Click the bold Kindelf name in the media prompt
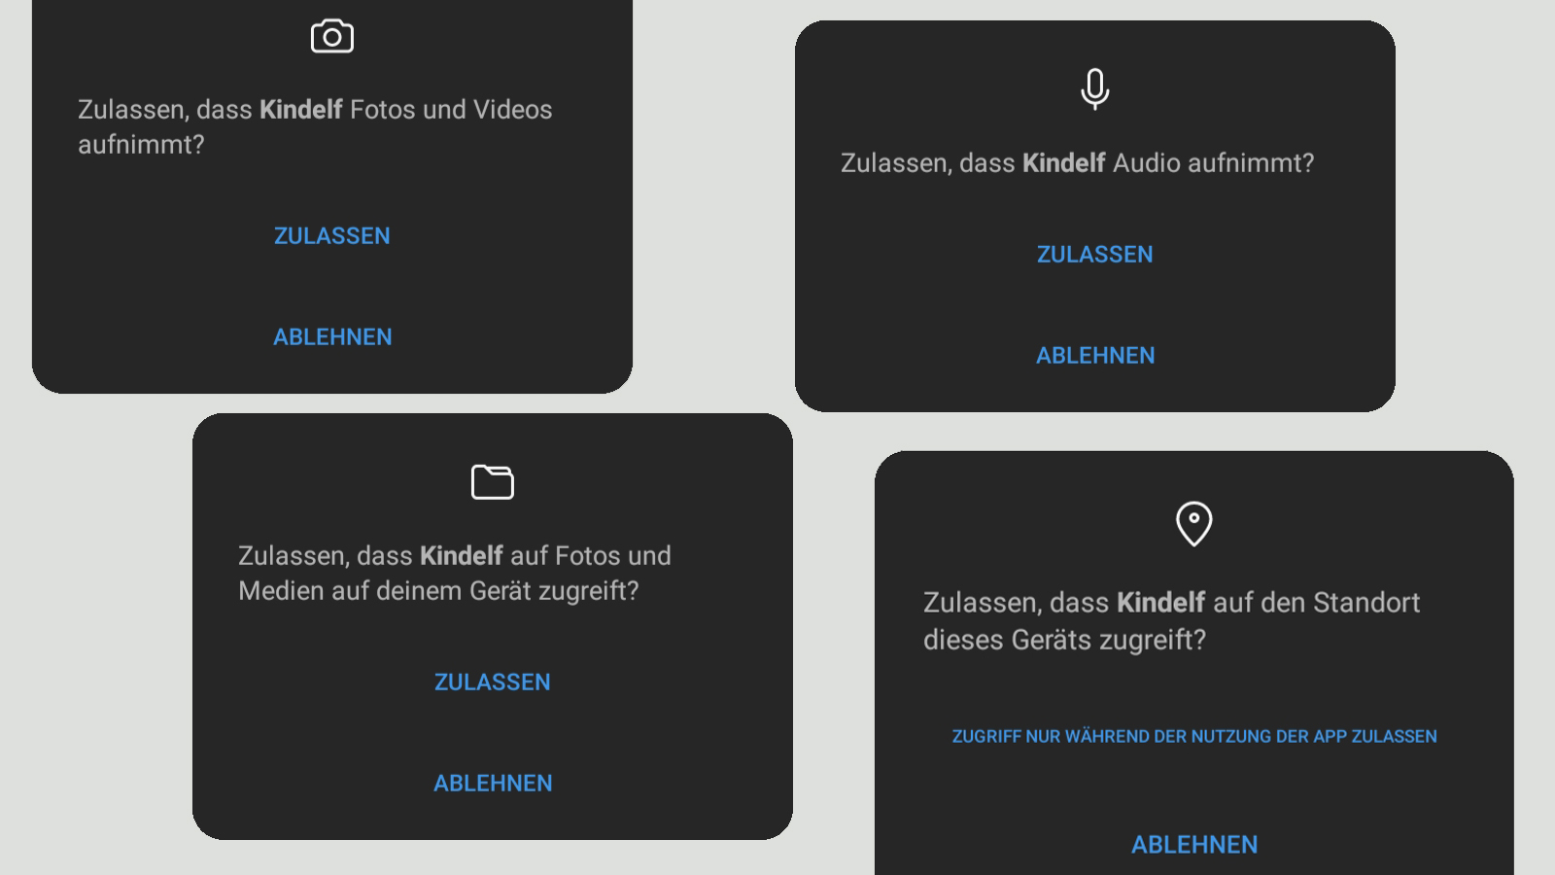The height and width of the screenshot is (875, 1555). click(462, 556)
